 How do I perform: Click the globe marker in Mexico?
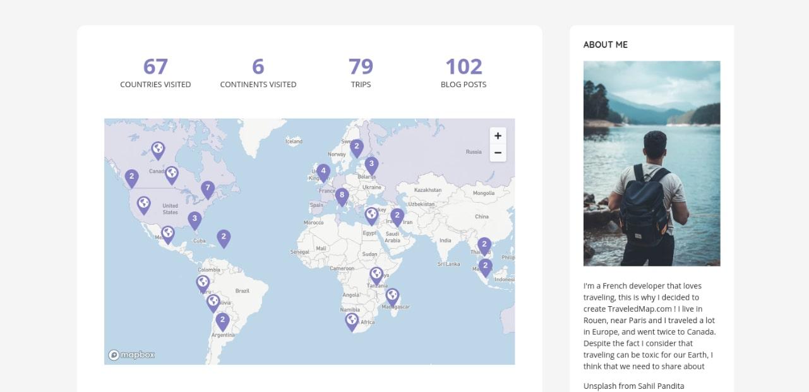(167, 234)
